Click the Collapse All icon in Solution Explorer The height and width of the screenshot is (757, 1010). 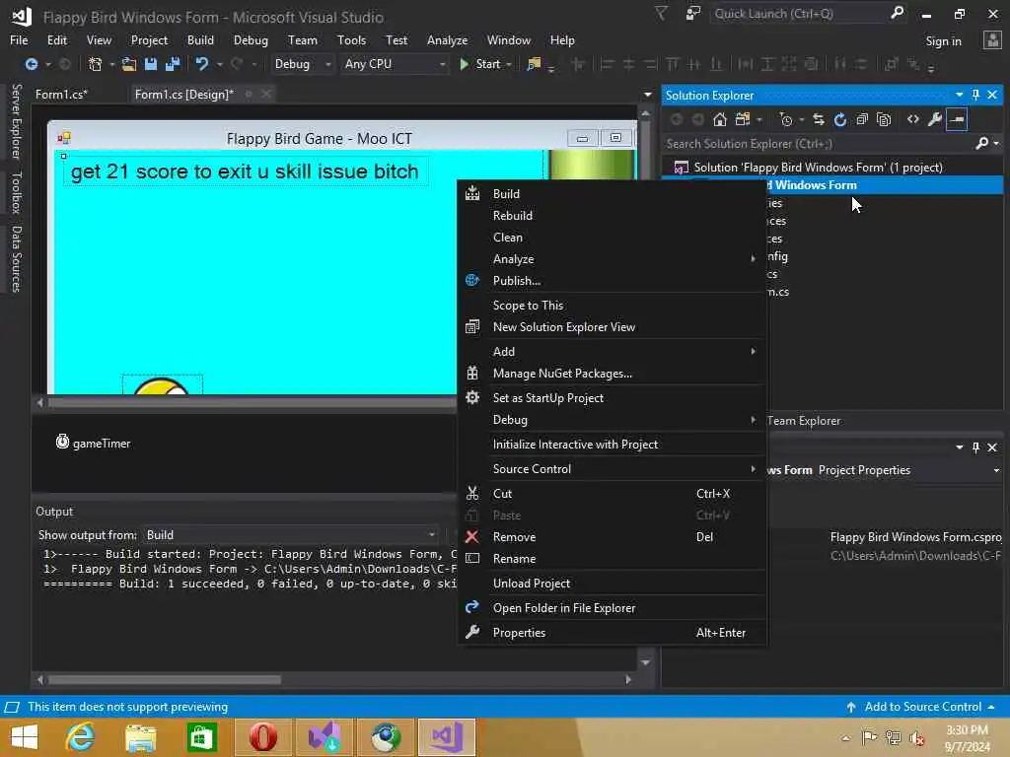862,119
